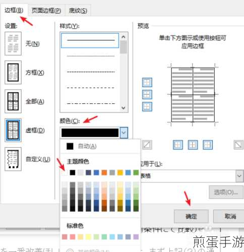Choose the long-dash line style
This screenshot has height=252, width=244.
click(x=91, y=88)
